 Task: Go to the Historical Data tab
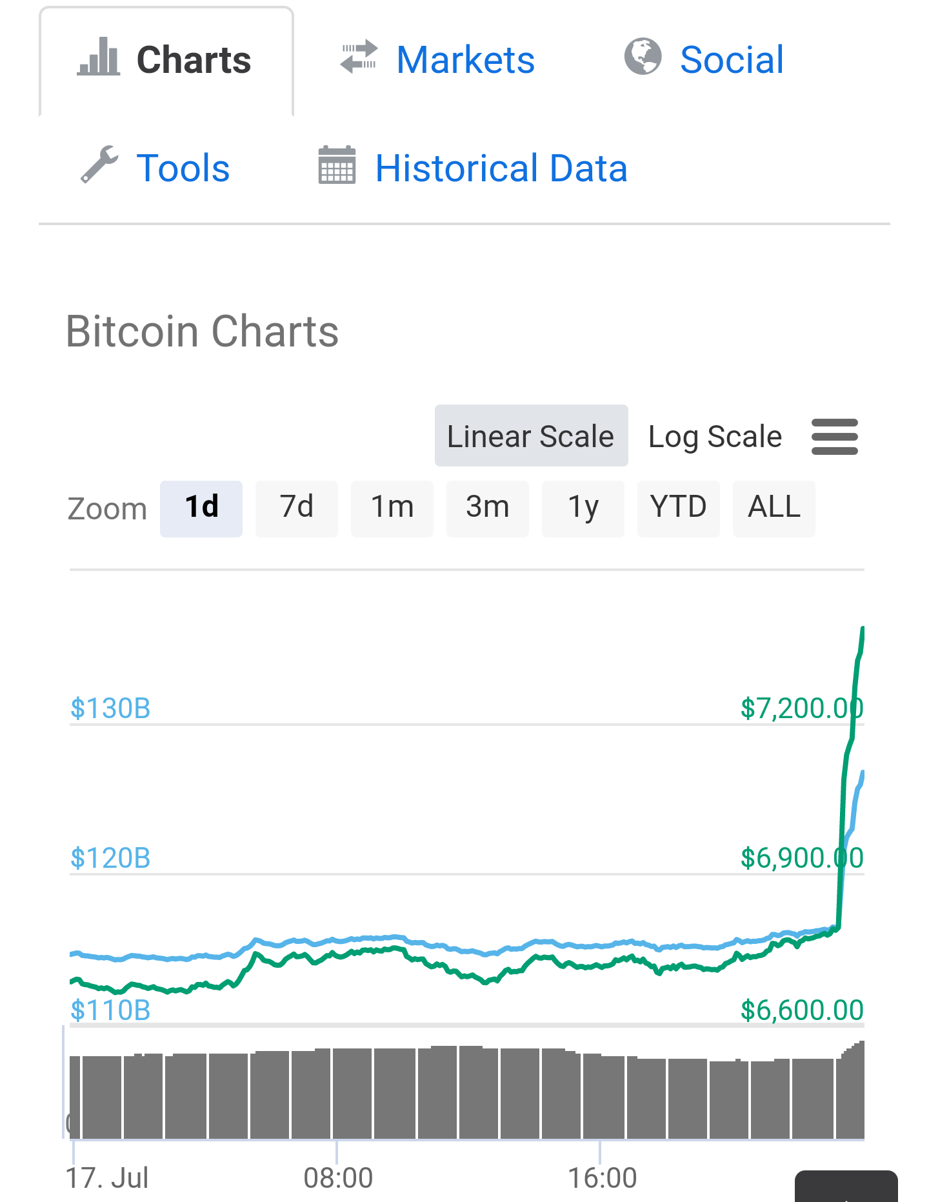(501, 168)
